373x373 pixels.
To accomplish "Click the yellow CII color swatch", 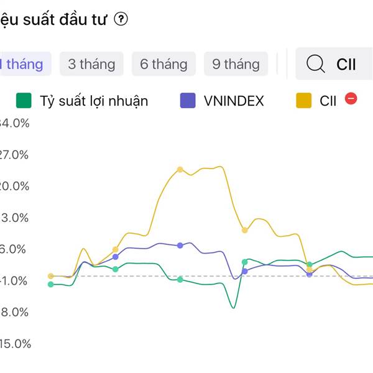I will tap(304, 100).
